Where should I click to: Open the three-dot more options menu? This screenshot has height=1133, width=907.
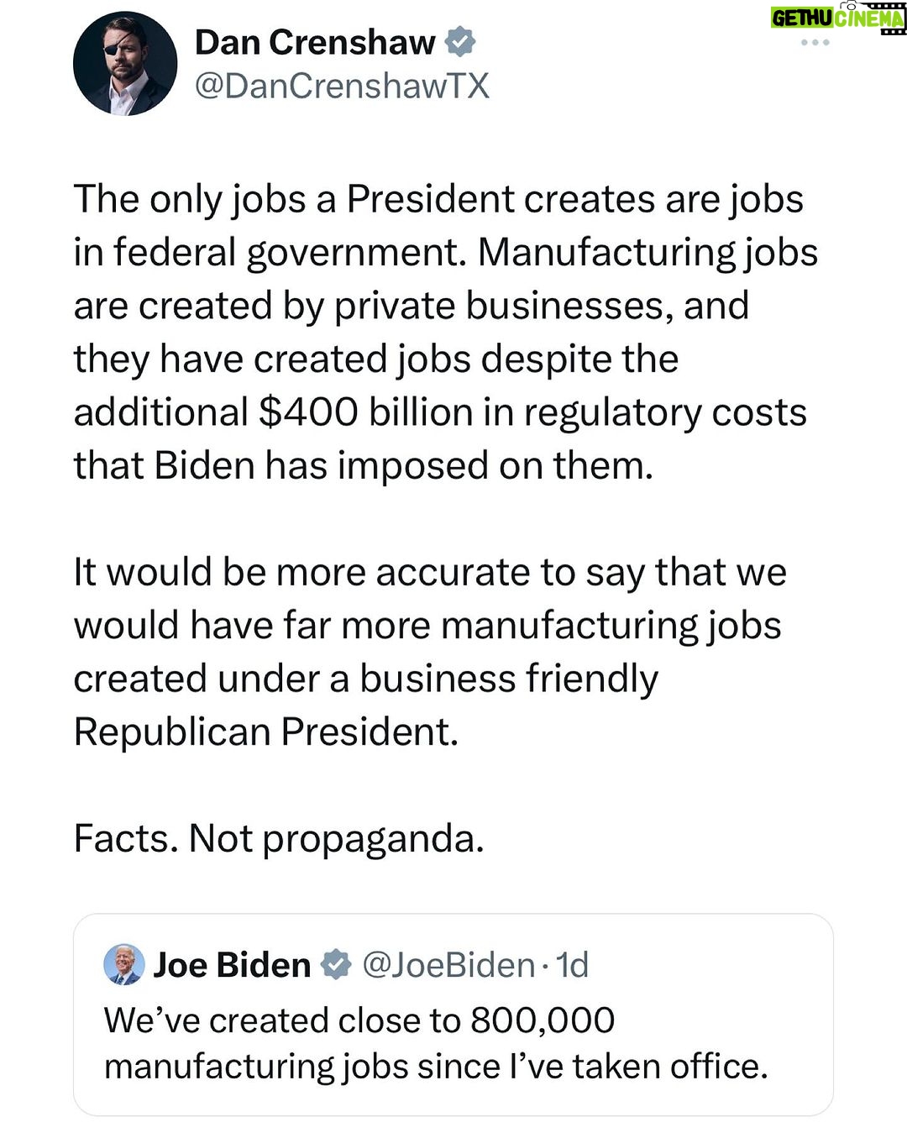click(815, 42)
